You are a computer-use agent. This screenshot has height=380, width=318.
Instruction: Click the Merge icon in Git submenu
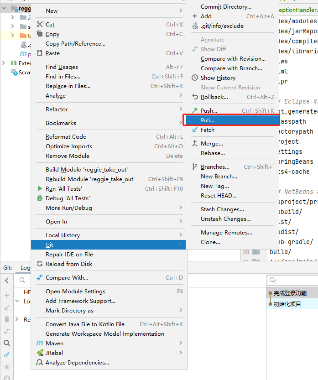tap(195, 143)
